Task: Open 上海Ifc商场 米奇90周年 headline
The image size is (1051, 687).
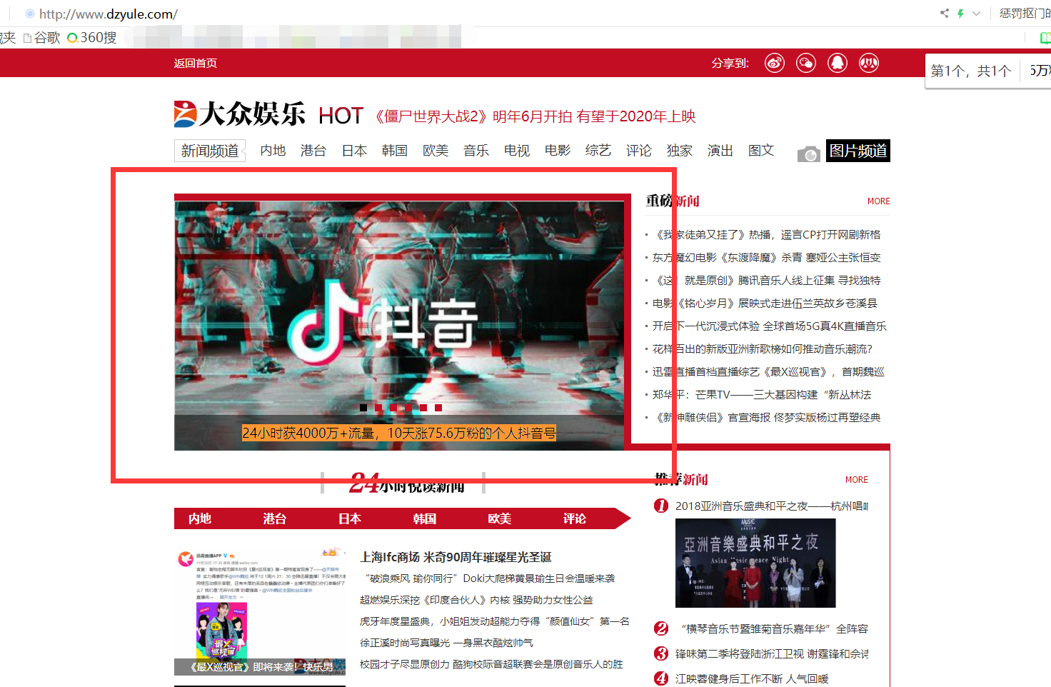Action: click(x=456, y=557)
